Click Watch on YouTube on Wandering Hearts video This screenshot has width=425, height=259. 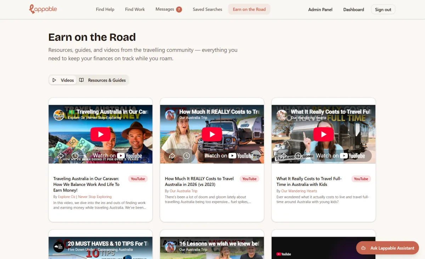click(340, 156)
